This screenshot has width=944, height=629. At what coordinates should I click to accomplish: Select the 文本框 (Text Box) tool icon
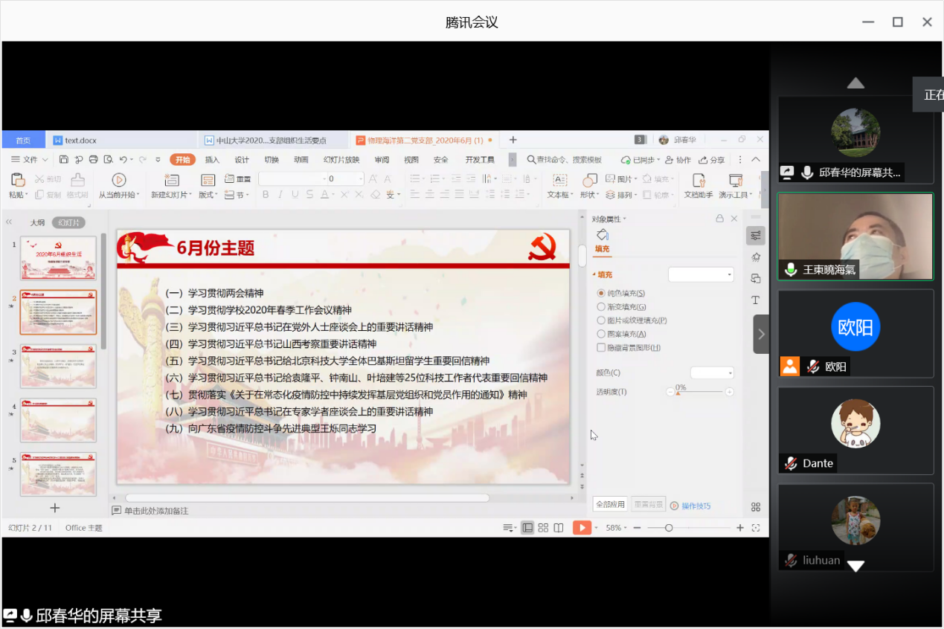[559, 179]
